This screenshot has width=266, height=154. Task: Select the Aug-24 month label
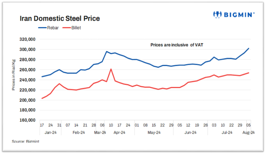tap(248, 132)
